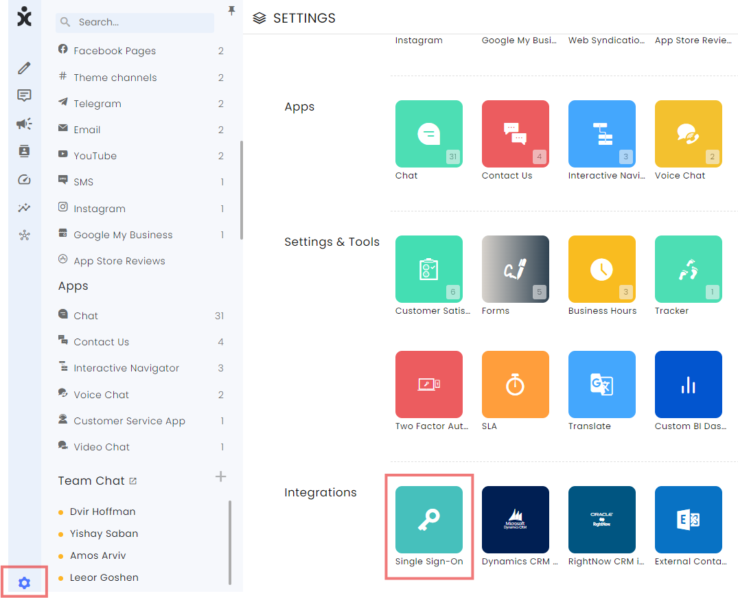The width and height of the screenshot is (738, 598).
Task: Open the gauge dashboard icon in the rail
Action: 24,179
